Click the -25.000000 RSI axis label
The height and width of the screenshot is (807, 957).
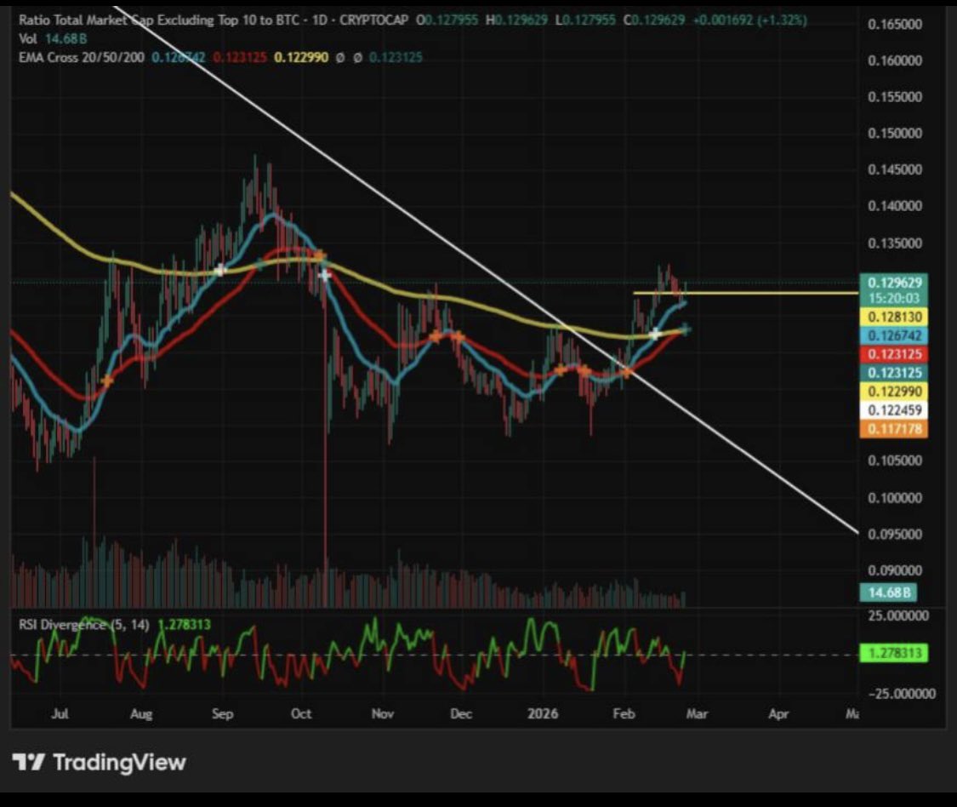pos(902,694)
